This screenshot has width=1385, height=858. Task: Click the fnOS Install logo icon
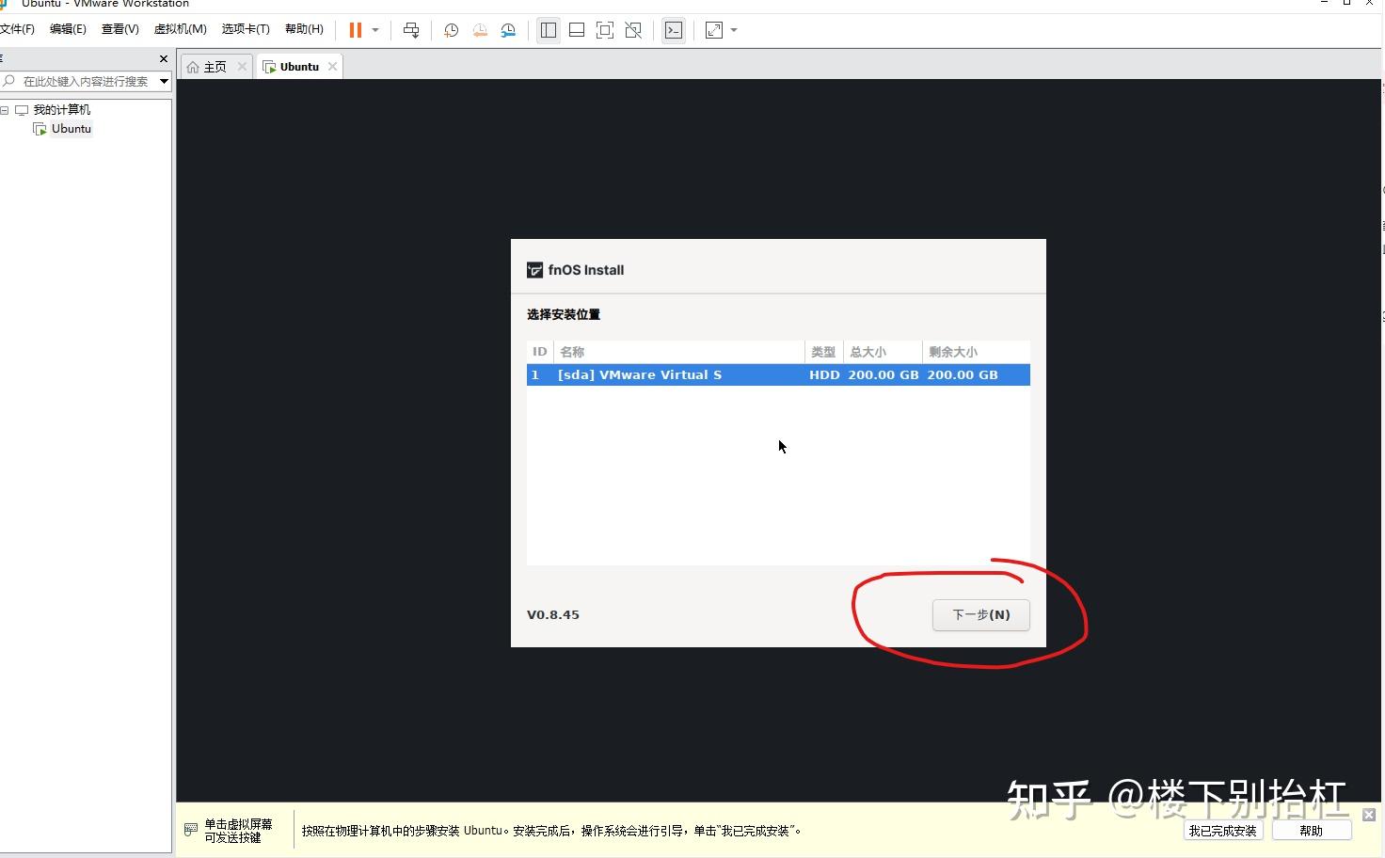tap(534, 270)
